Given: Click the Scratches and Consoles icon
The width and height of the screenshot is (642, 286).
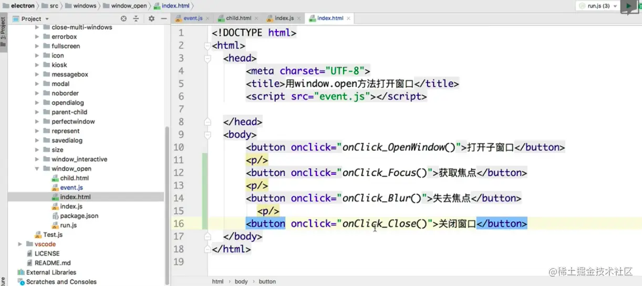Looking at the screenshot, I should pyautogui.click(x=21, y=282).
